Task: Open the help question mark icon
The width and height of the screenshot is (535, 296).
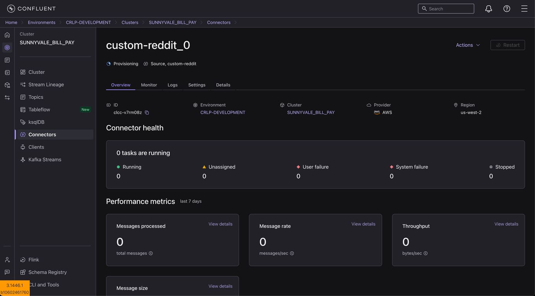Action: [507, 9]
